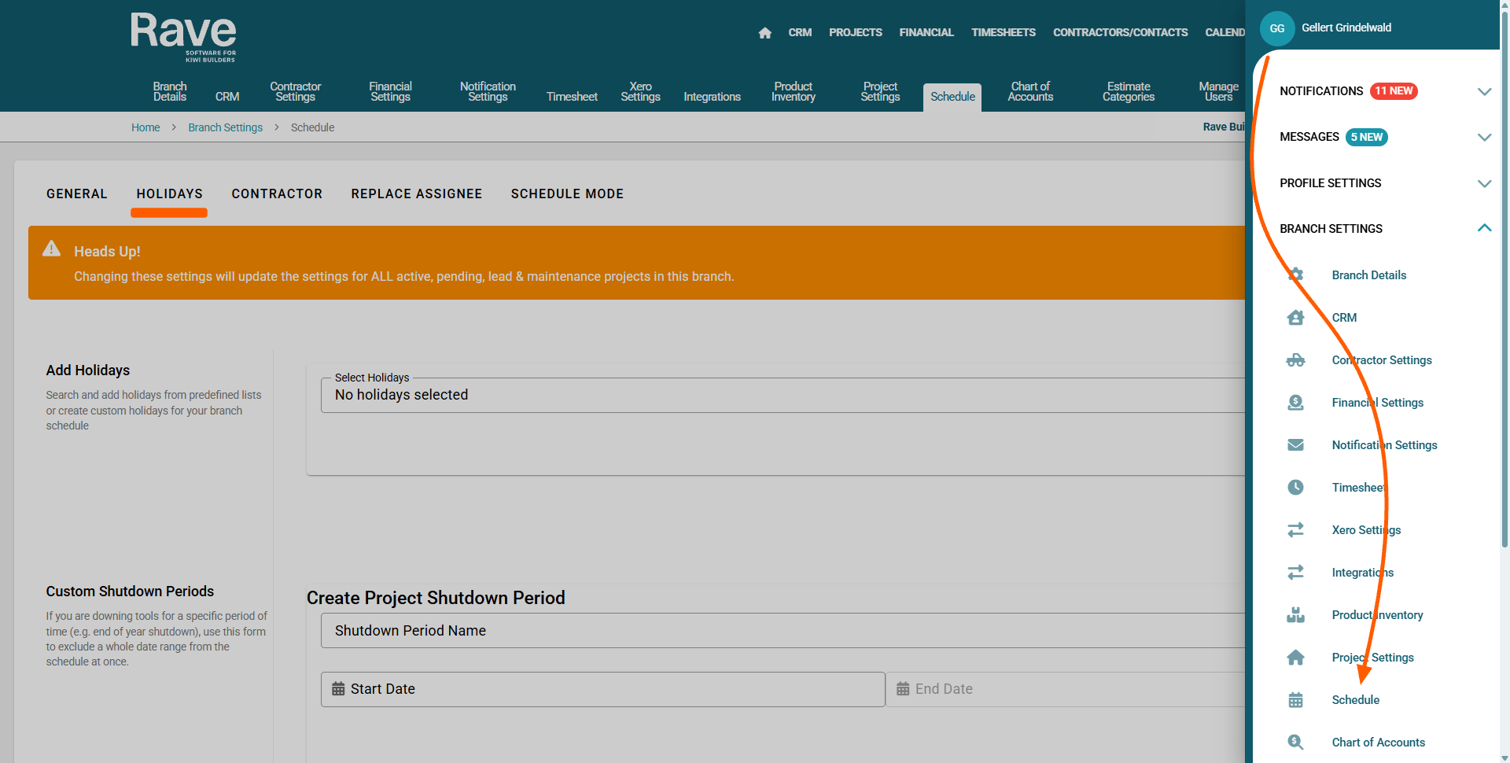The width and height of the screenshot is (1510, 763).
Task: Collapse the Branch Settings section
Action: (x=1484, y=229)
